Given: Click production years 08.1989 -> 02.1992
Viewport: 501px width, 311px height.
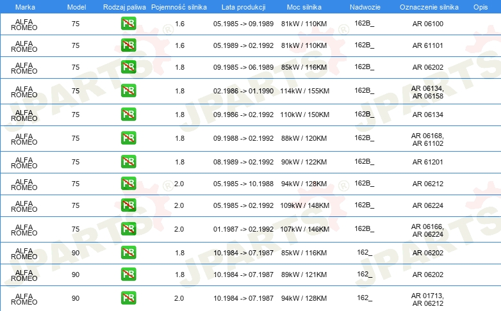Looking at the screenshot, I should coord(243,162).
